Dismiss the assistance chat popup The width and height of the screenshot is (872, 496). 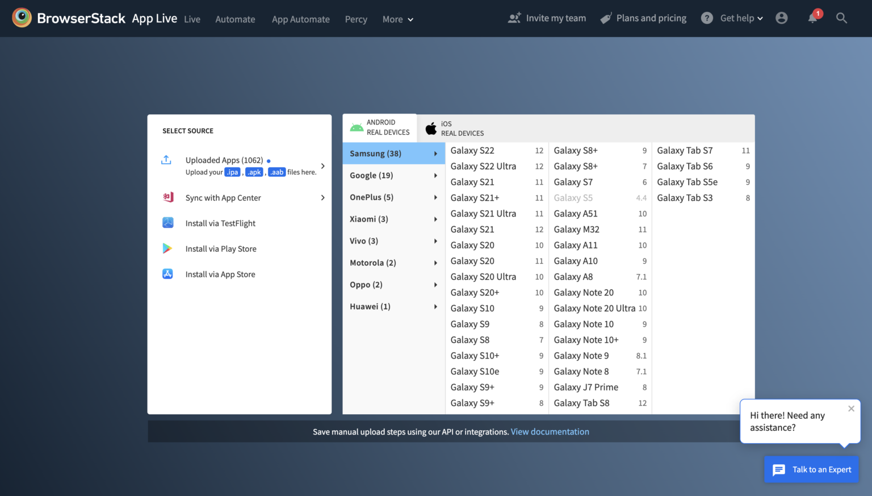(x=851, y=409)
